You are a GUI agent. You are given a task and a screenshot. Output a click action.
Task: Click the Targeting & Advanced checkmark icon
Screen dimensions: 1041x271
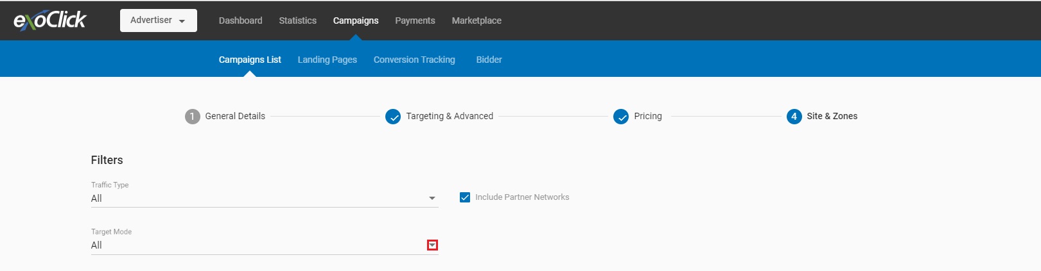(x=393, y=117)
